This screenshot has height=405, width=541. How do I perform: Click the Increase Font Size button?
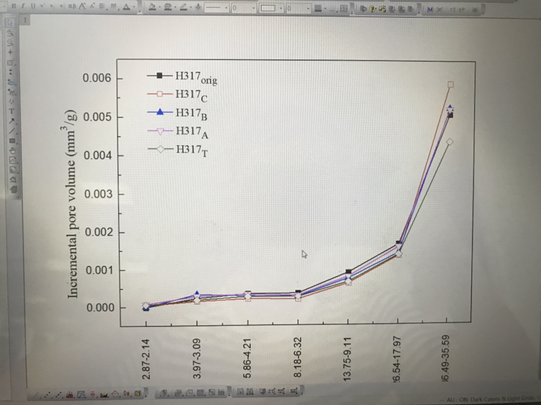82,6
